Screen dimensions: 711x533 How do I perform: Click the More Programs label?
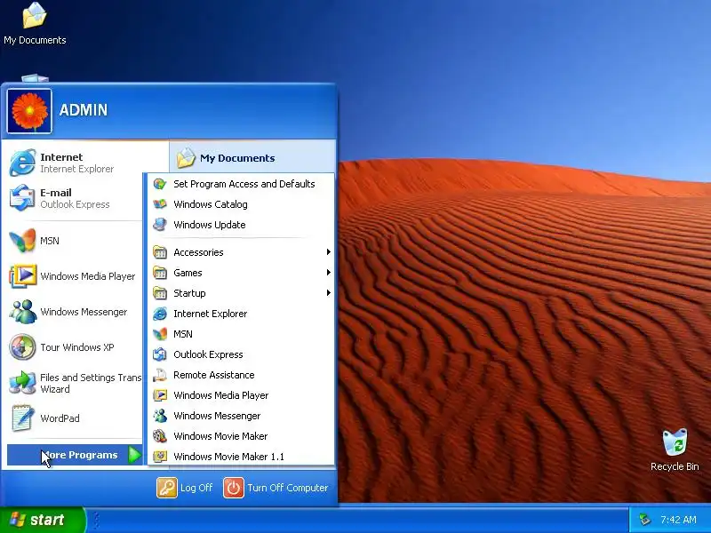click(80, 455)
